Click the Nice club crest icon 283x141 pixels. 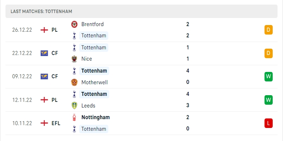click(x=74, y=59)
